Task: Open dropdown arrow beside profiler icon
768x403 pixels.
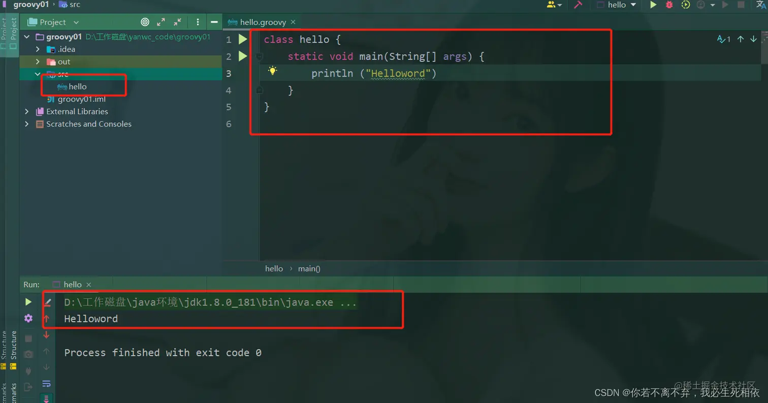Action: pyautogui.click(x=713, y=5)
